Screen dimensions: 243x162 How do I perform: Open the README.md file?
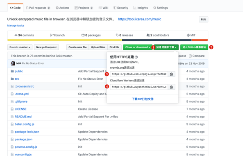23,117
